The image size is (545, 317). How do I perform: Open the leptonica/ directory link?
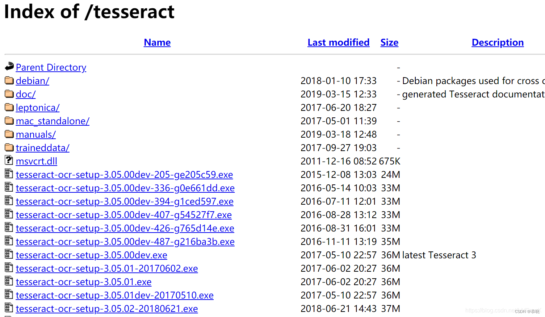[38, 108]
